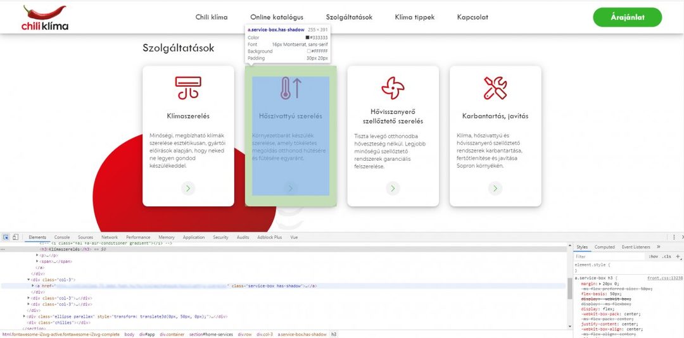
Task: Click the arrow button in Klímaszerelés card
Action: click(x=188, y=189)
